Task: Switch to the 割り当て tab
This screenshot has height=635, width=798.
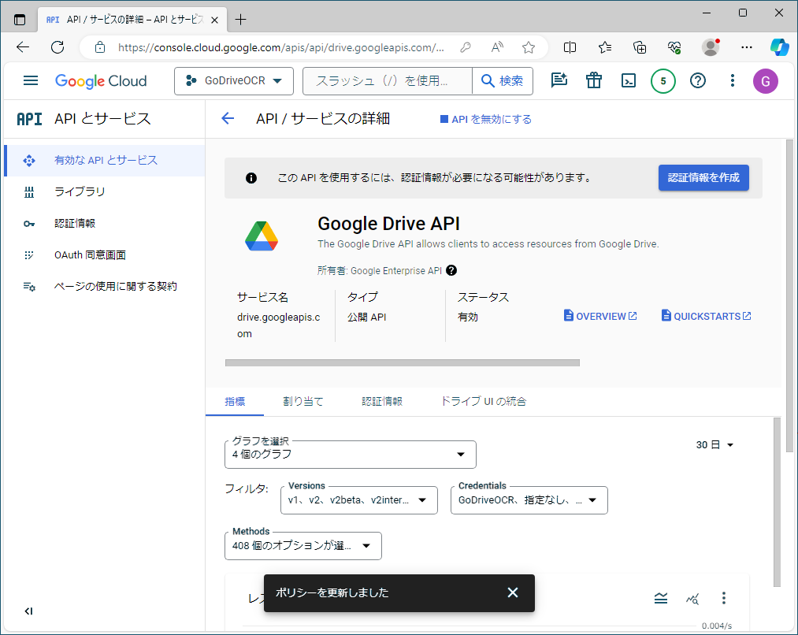Action: pyautogui.click(x=302, y=402)
